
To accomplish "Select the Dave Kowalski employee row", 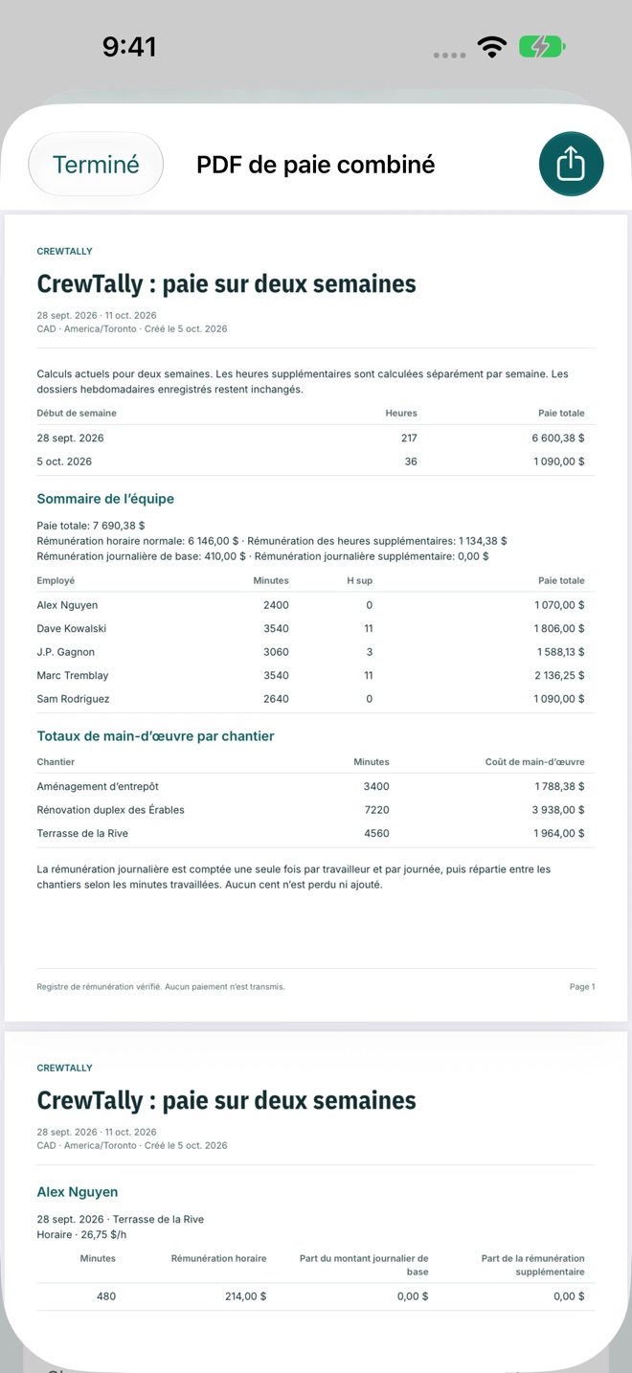I will [x=315, y=629].
